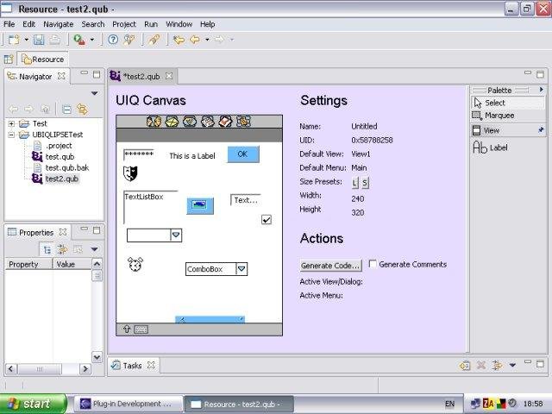Select the Label tool in Palette
This screenshot has height=414, width=552.
[x=491, y=147]
